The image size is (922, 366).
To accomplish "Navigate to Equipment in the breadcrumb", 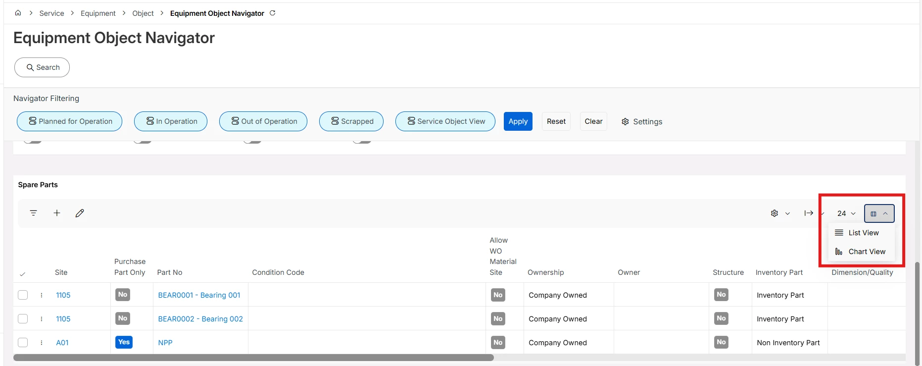I will [98, 13].
